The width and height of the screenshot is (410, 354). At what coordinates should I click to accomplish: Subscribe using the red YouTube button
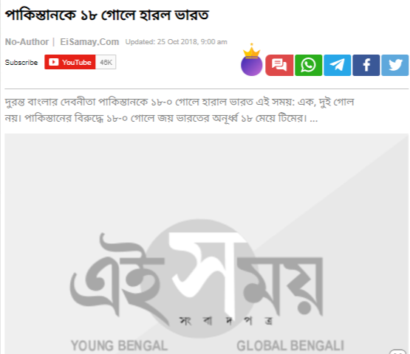(x=70, y=62)
